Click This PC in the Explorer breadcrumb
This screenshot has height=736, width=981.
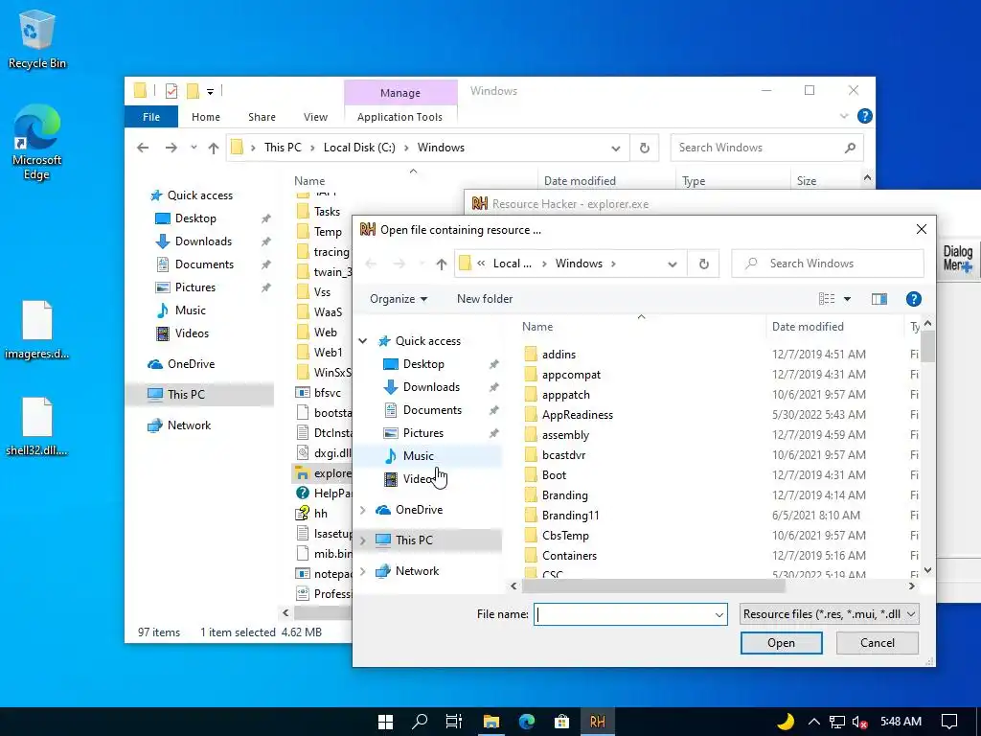[x=283, y=148]
